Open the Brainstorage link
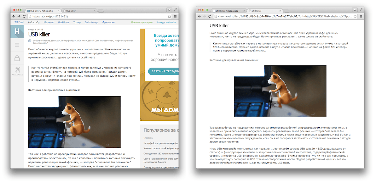The width and height of the screenshot is (376, 183). pyautogui.click(x=92, y=22)
